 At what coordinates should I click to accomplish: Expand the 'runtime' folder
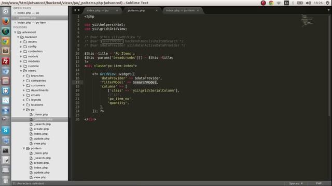[21, 66]
